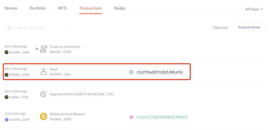Click the fwDETH token icon
Viewport: 277px width, 130px height.
131,72
